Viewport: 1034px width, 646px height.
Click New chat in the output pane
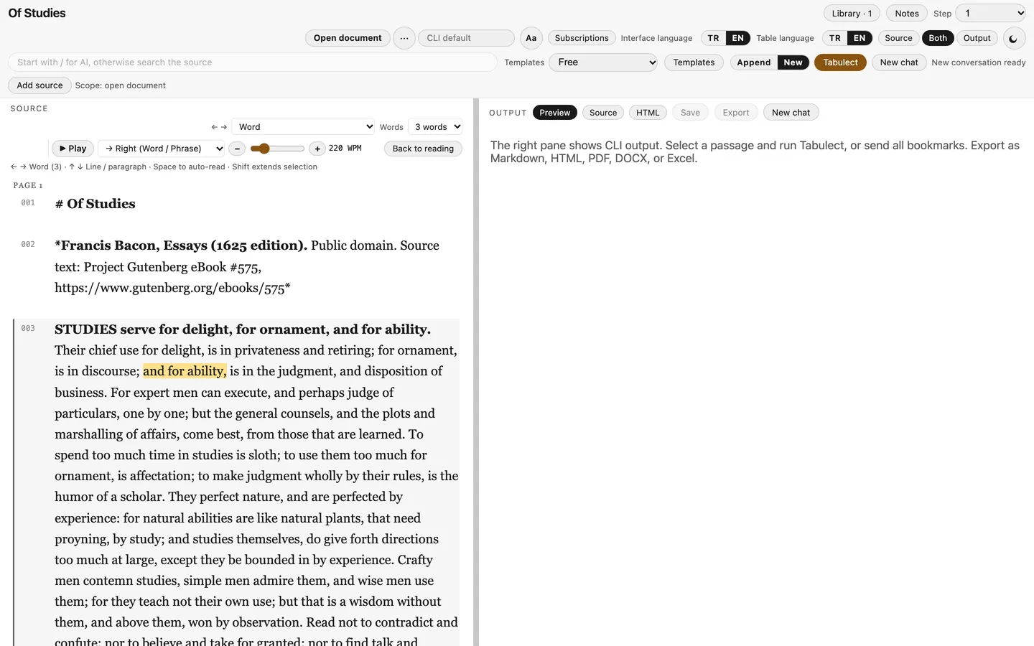point(791,113)
